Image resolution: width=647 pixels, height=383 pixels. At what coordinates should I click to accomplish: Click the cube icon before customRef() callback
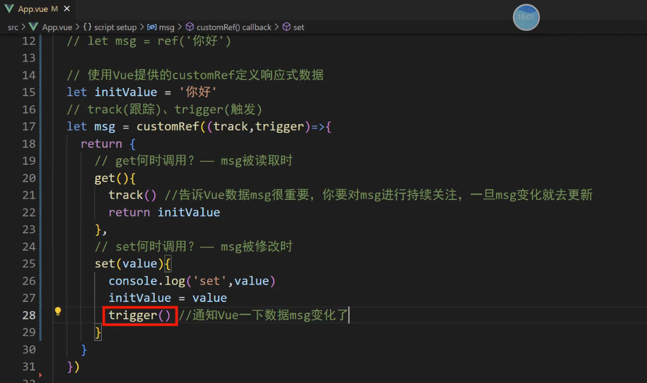tap(190, 27)
